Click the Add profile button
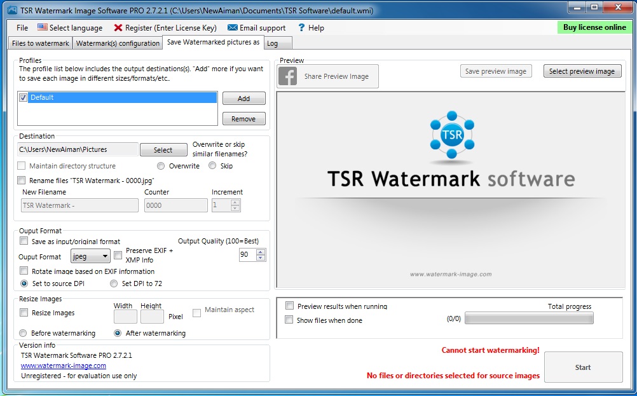 (x=243, y=99)
